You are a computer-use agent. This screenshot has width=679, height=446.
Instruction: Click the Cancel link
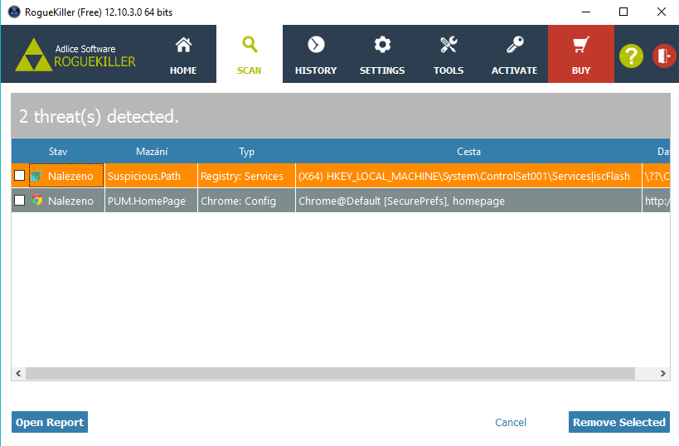click(x=511, y=422)
